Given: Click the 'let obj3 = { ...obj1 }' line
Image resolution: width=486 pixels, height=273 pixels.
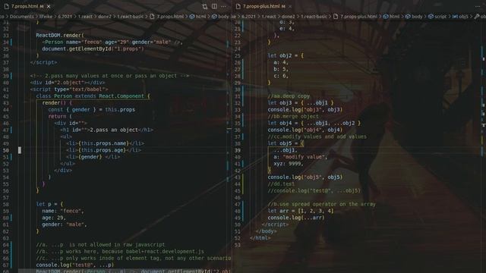Looking at the screenshot, I should 301,103.
